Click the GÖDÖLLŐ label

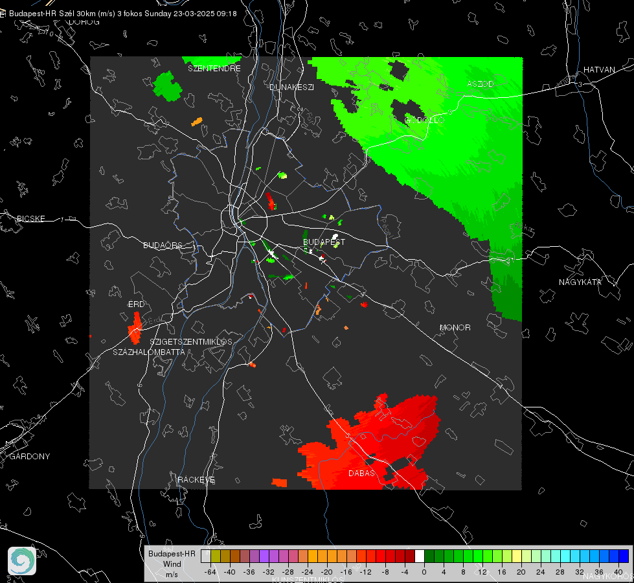(424, 120)
